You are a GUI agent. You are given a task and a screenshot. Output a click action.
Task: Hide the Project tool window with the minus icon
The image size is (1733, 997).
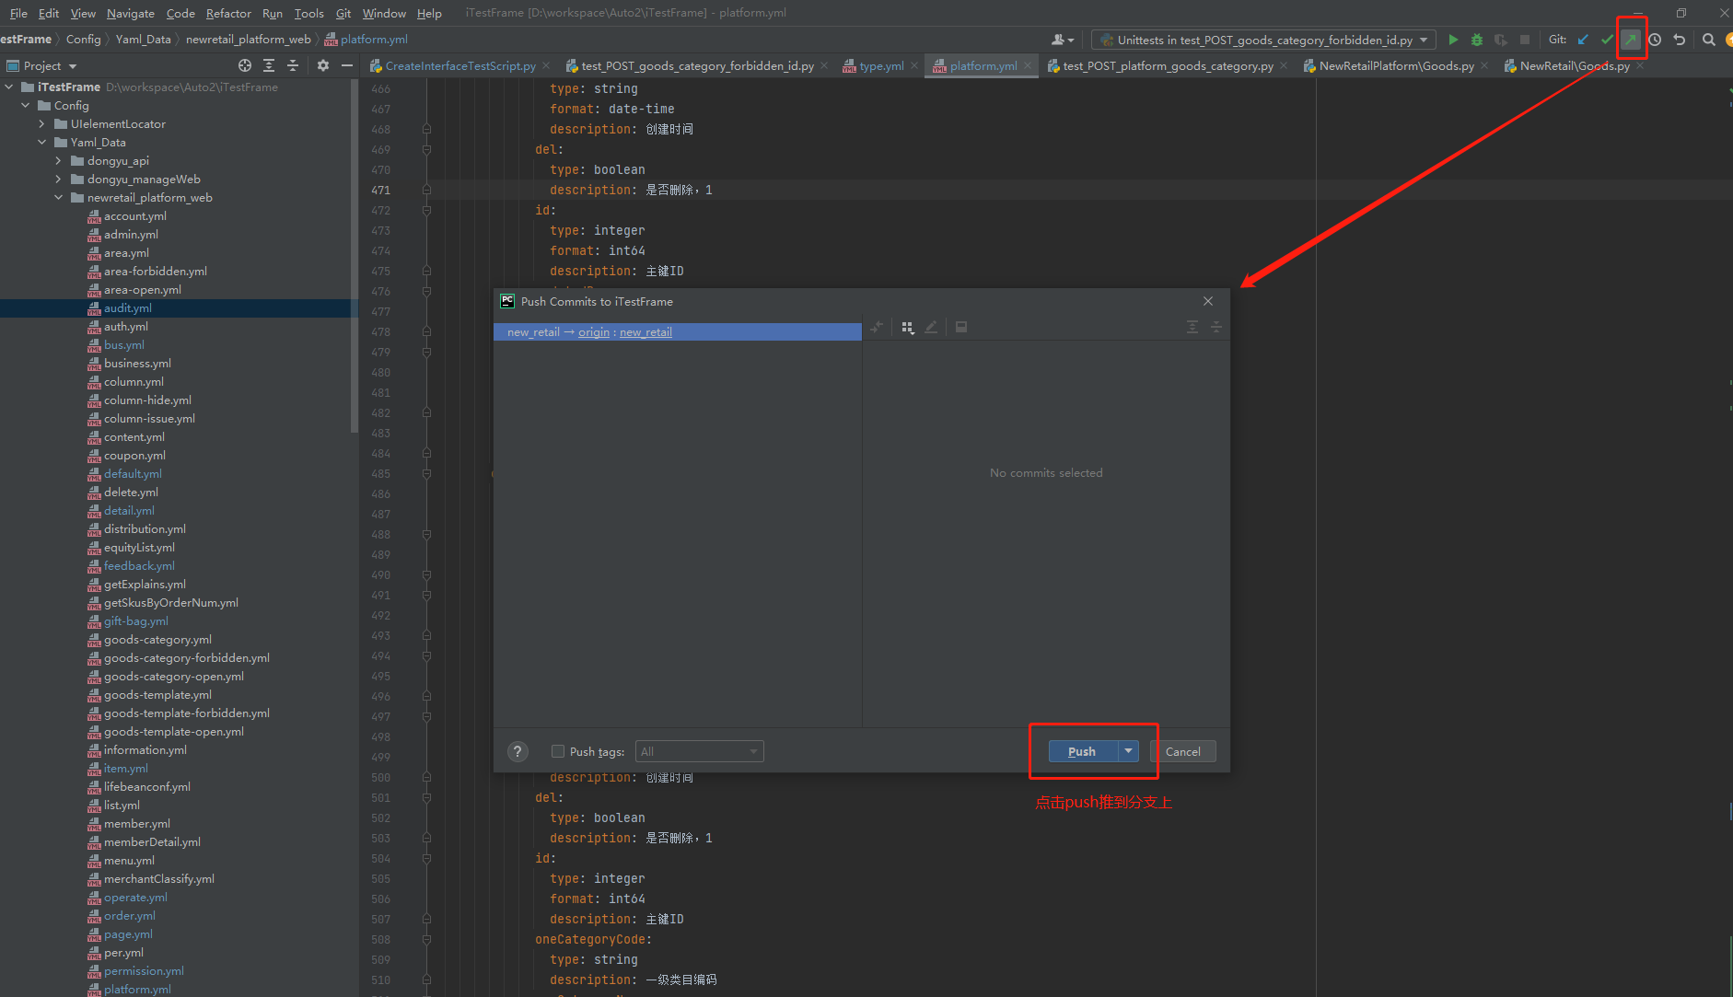tap(347, 65)
